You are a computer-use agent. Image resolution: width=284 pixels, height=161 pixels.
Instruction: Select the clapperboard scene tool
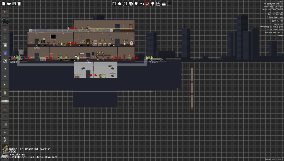coord(164,4)
